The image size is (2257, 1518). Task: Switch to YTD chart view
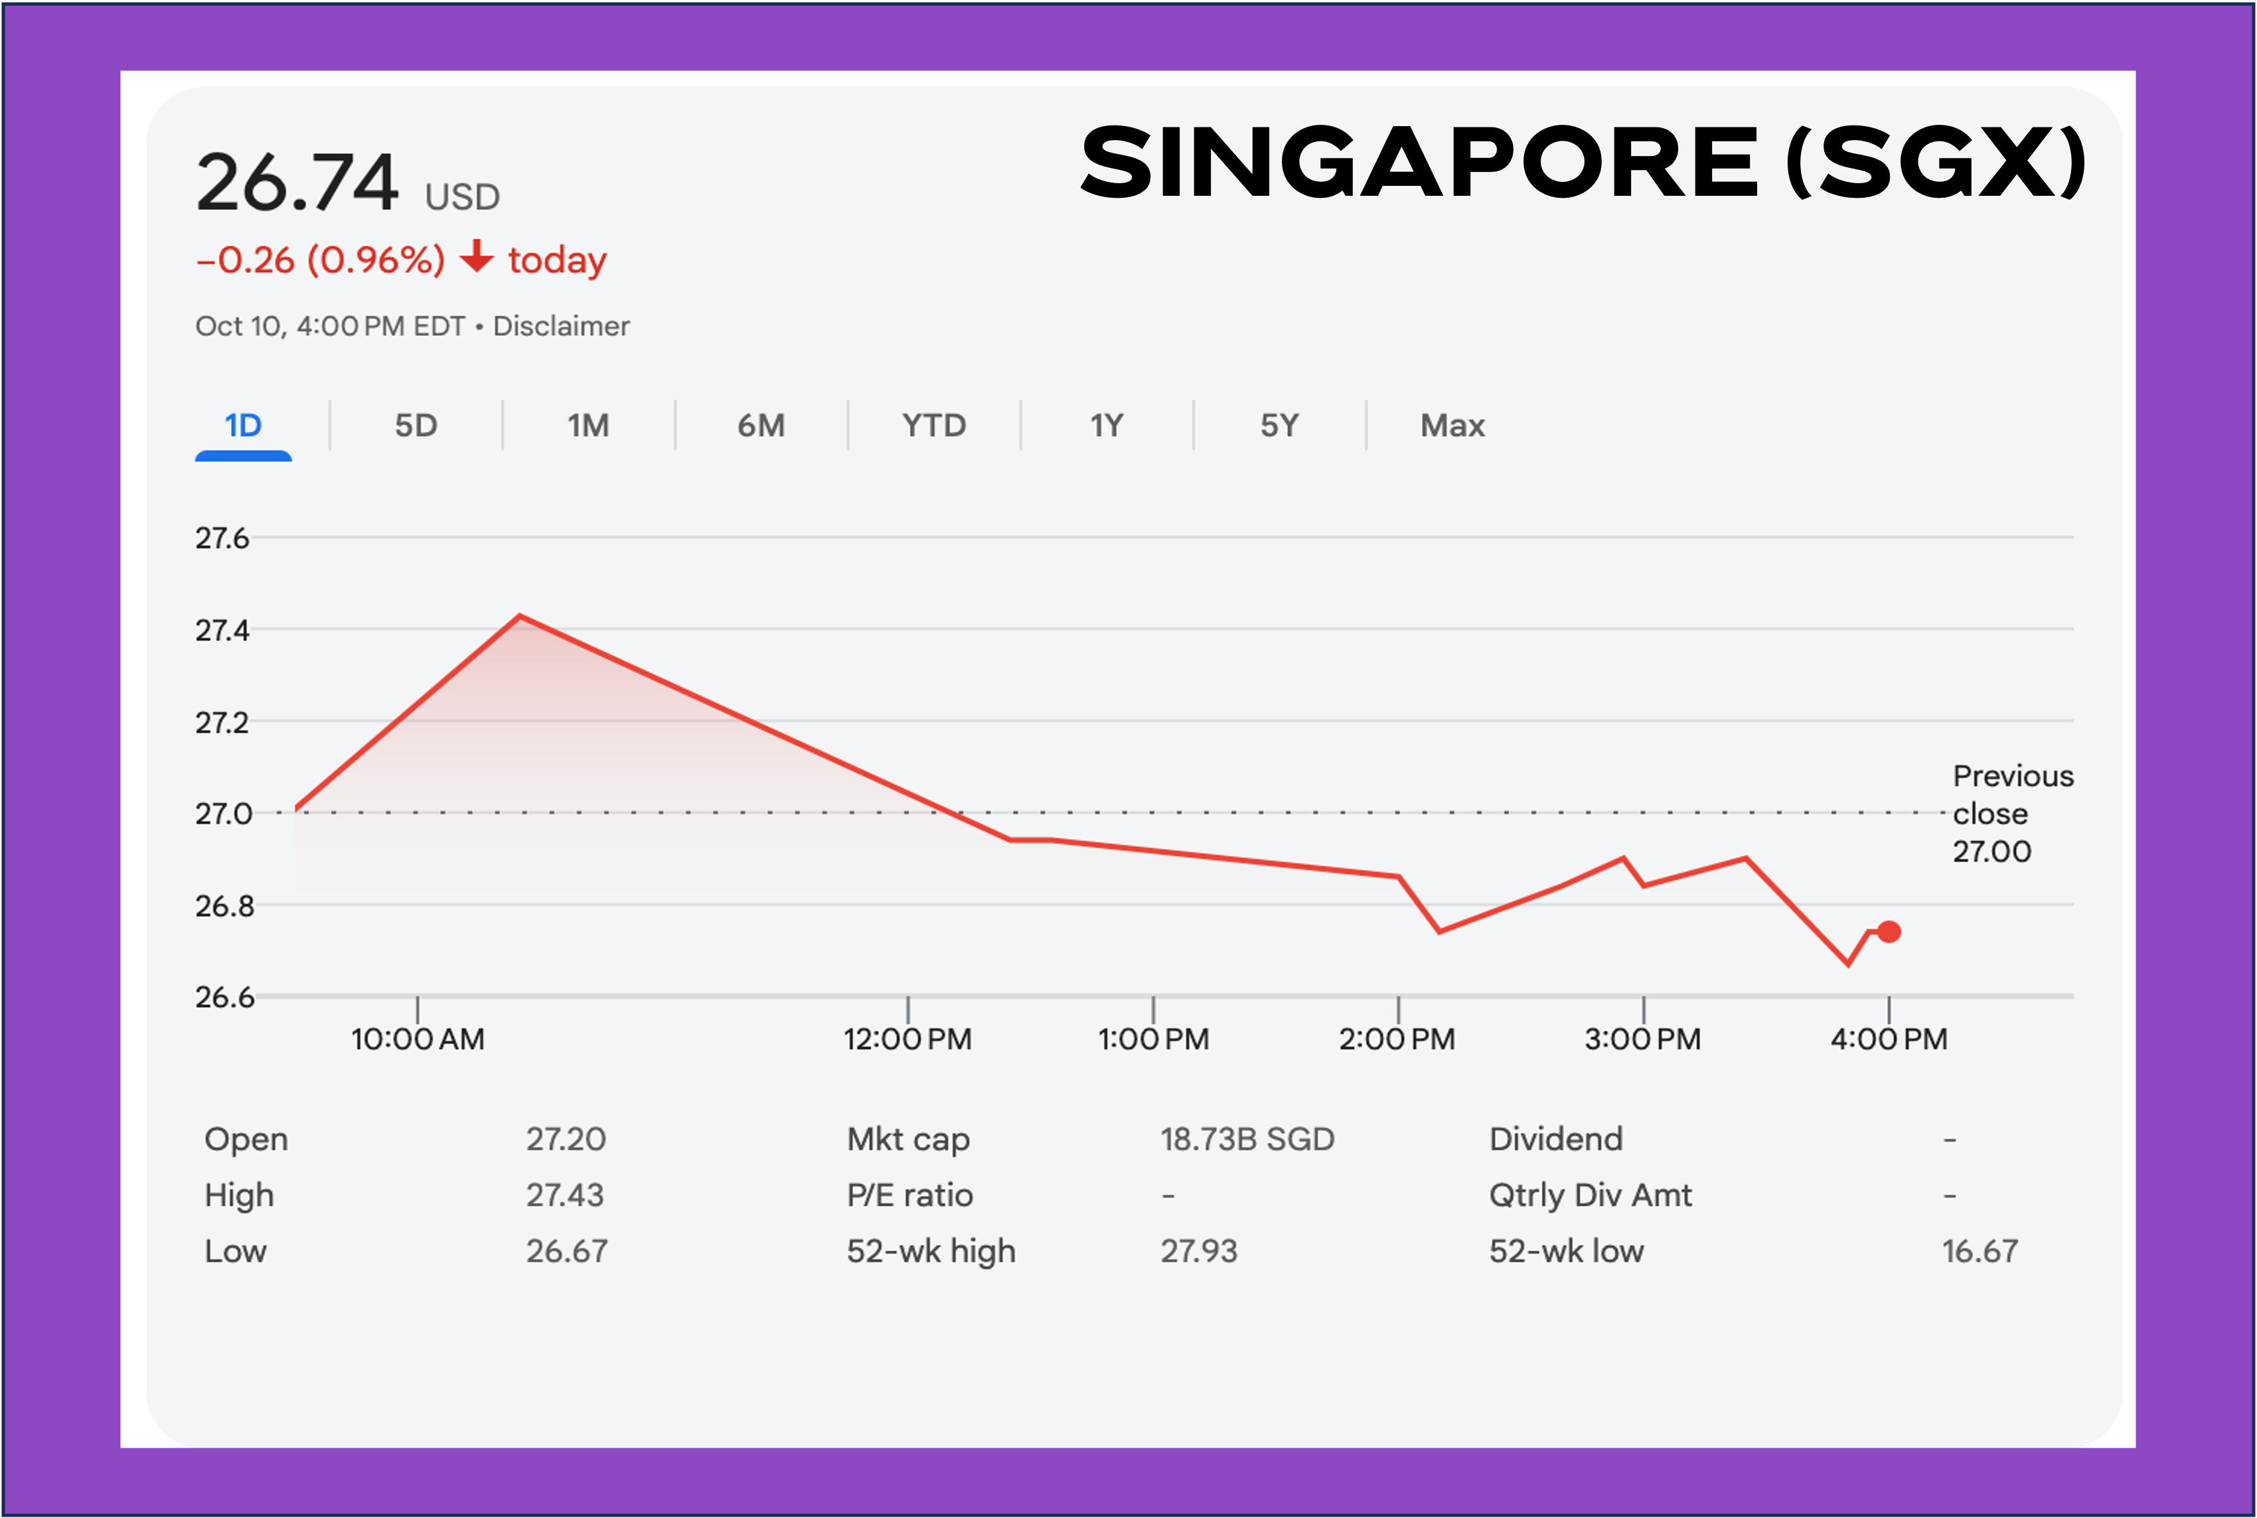(935, 426)
